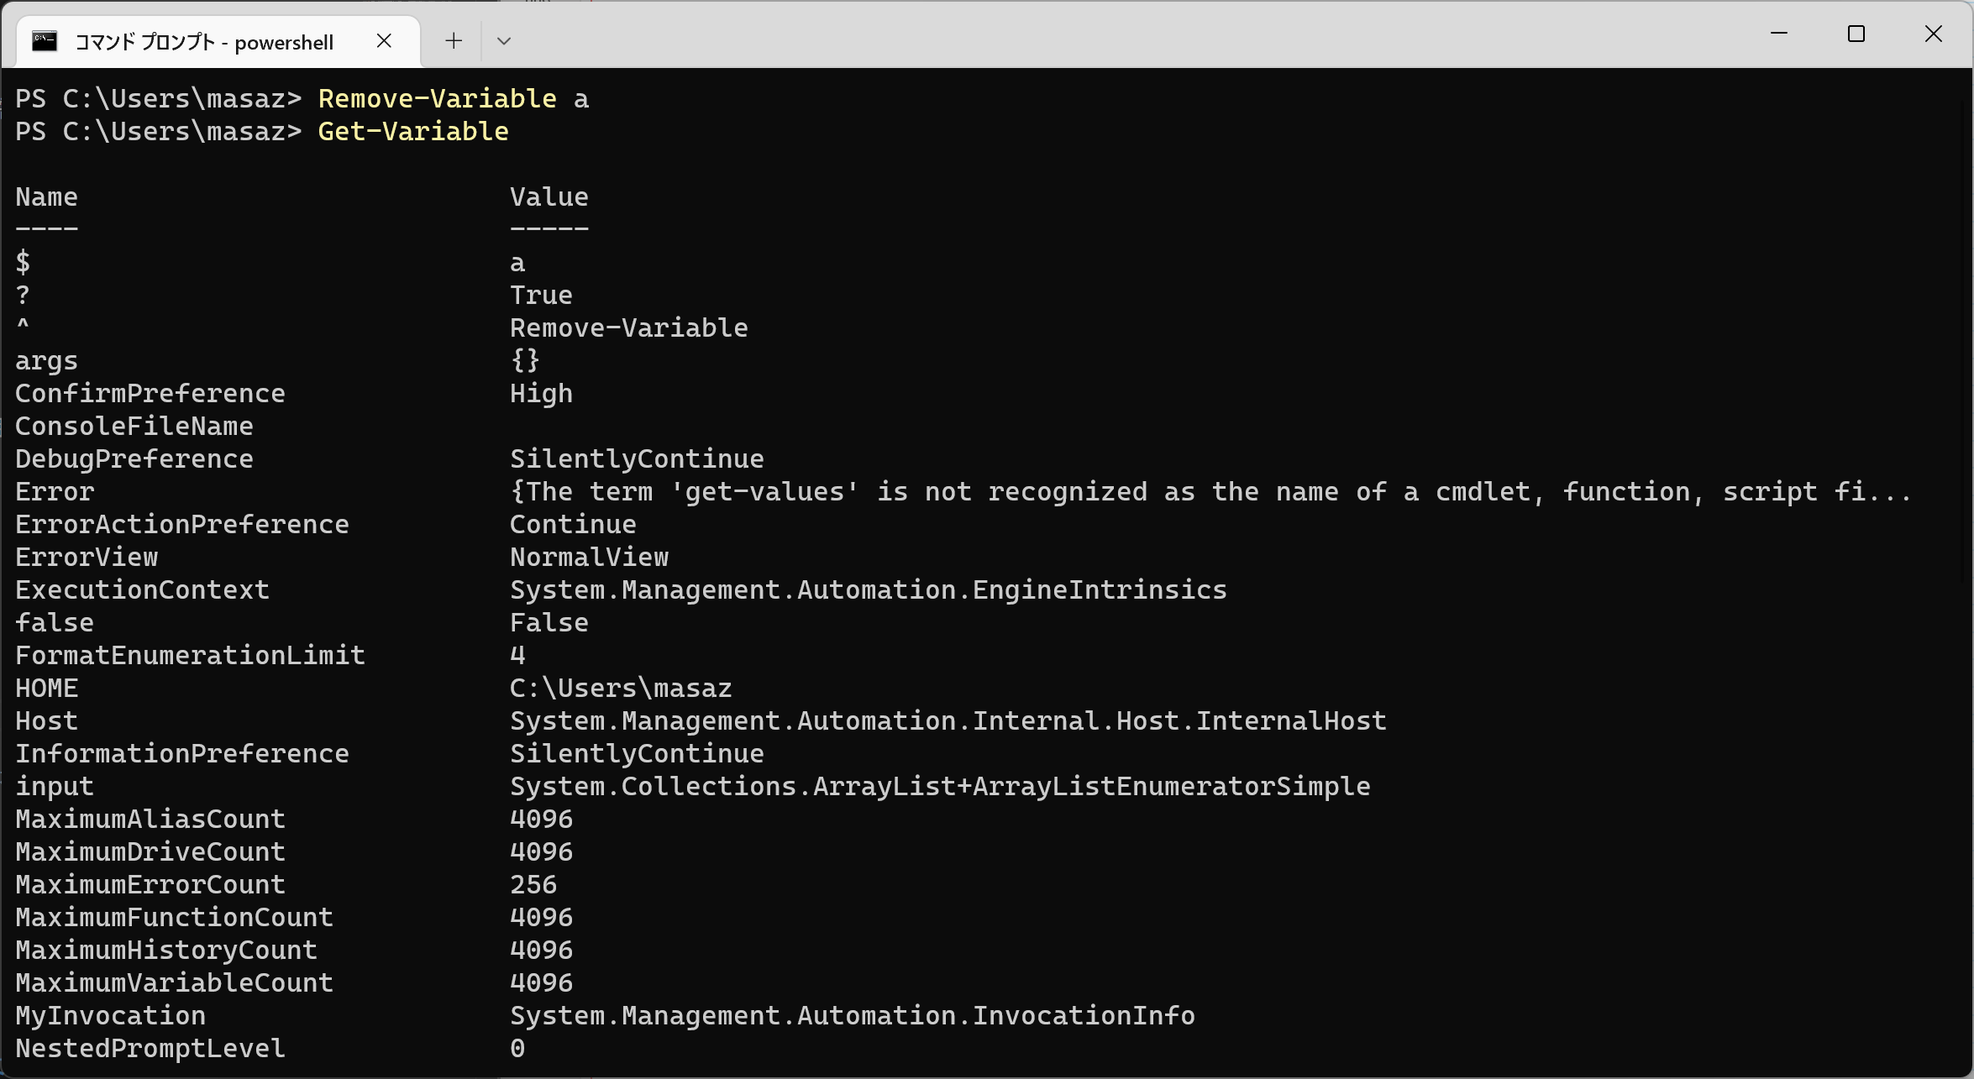Image resolution: width=1974 pixels, height=1079 pixels.
Task: Click the ExecutionContext row name
Action: click(x=142, y=590)
